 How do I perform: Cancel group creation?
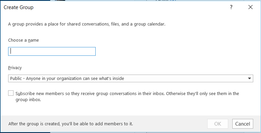click(242, 124)
